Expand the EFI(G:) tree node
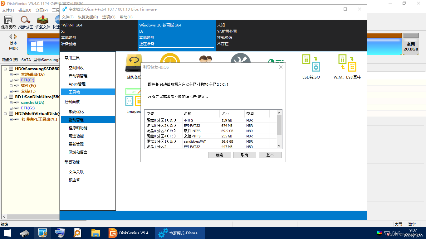The width and height of the screenshot is (426, 239). tap(11, 108)
